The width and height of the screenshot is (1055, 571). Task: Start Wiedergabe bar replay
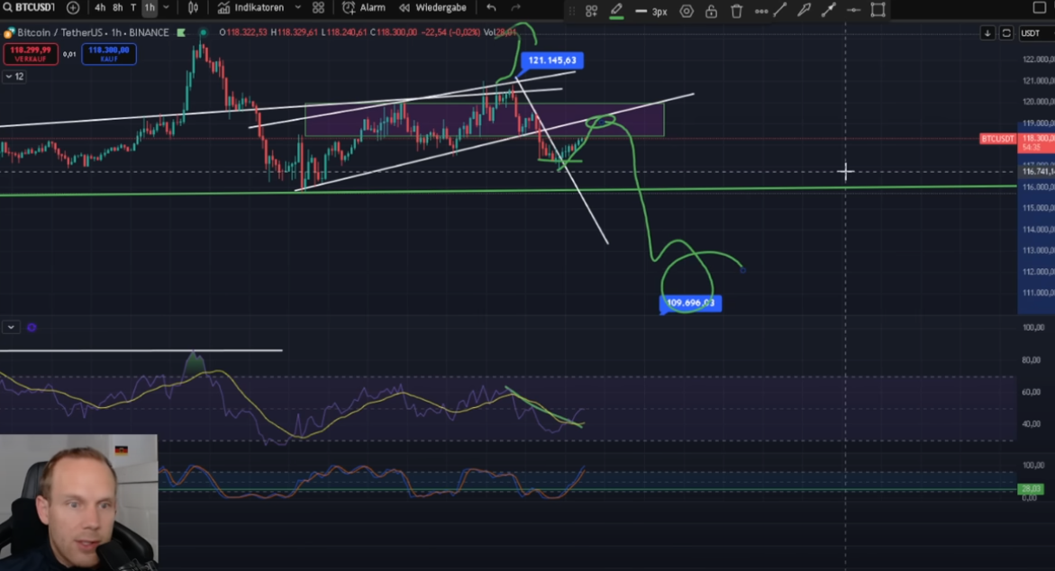point(432,8)
